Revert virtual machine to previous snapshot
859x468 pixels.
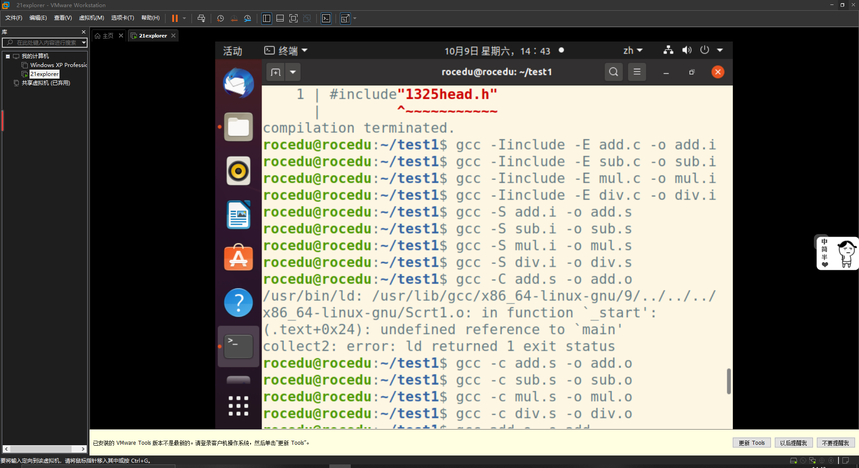[234, 18]
